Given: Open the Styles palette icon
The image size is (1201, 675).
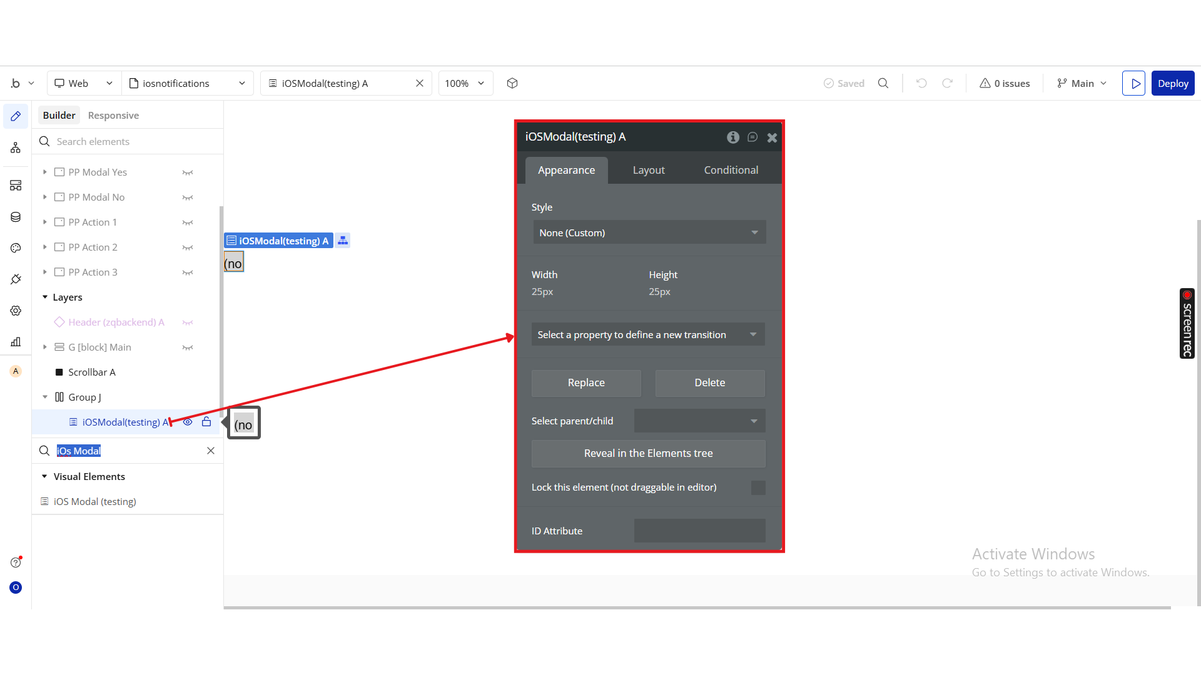Looking at the screenshot, I should click(16, 248).
